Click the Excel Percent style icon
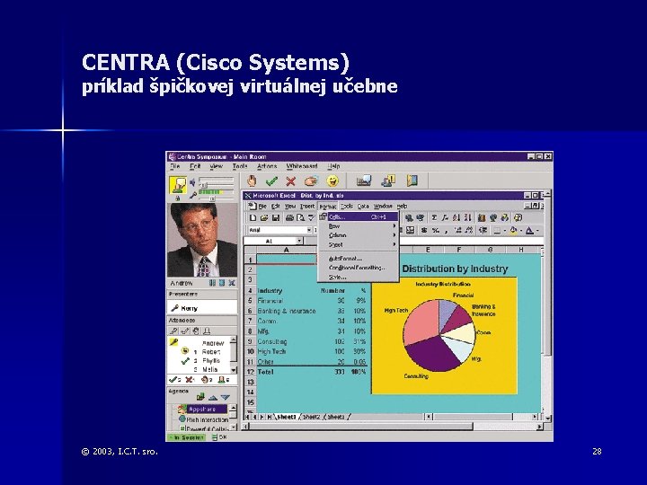 click(x=435, y=231)
